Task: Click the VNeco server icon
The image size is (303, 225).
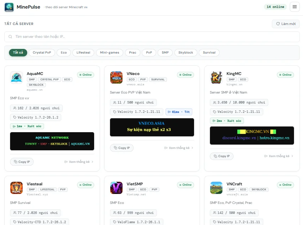Action: point(116,77)
